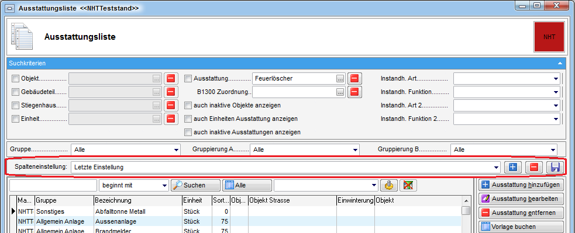
Task: Sort by Objekt Strasse column header
Action: tap(292, 201)
